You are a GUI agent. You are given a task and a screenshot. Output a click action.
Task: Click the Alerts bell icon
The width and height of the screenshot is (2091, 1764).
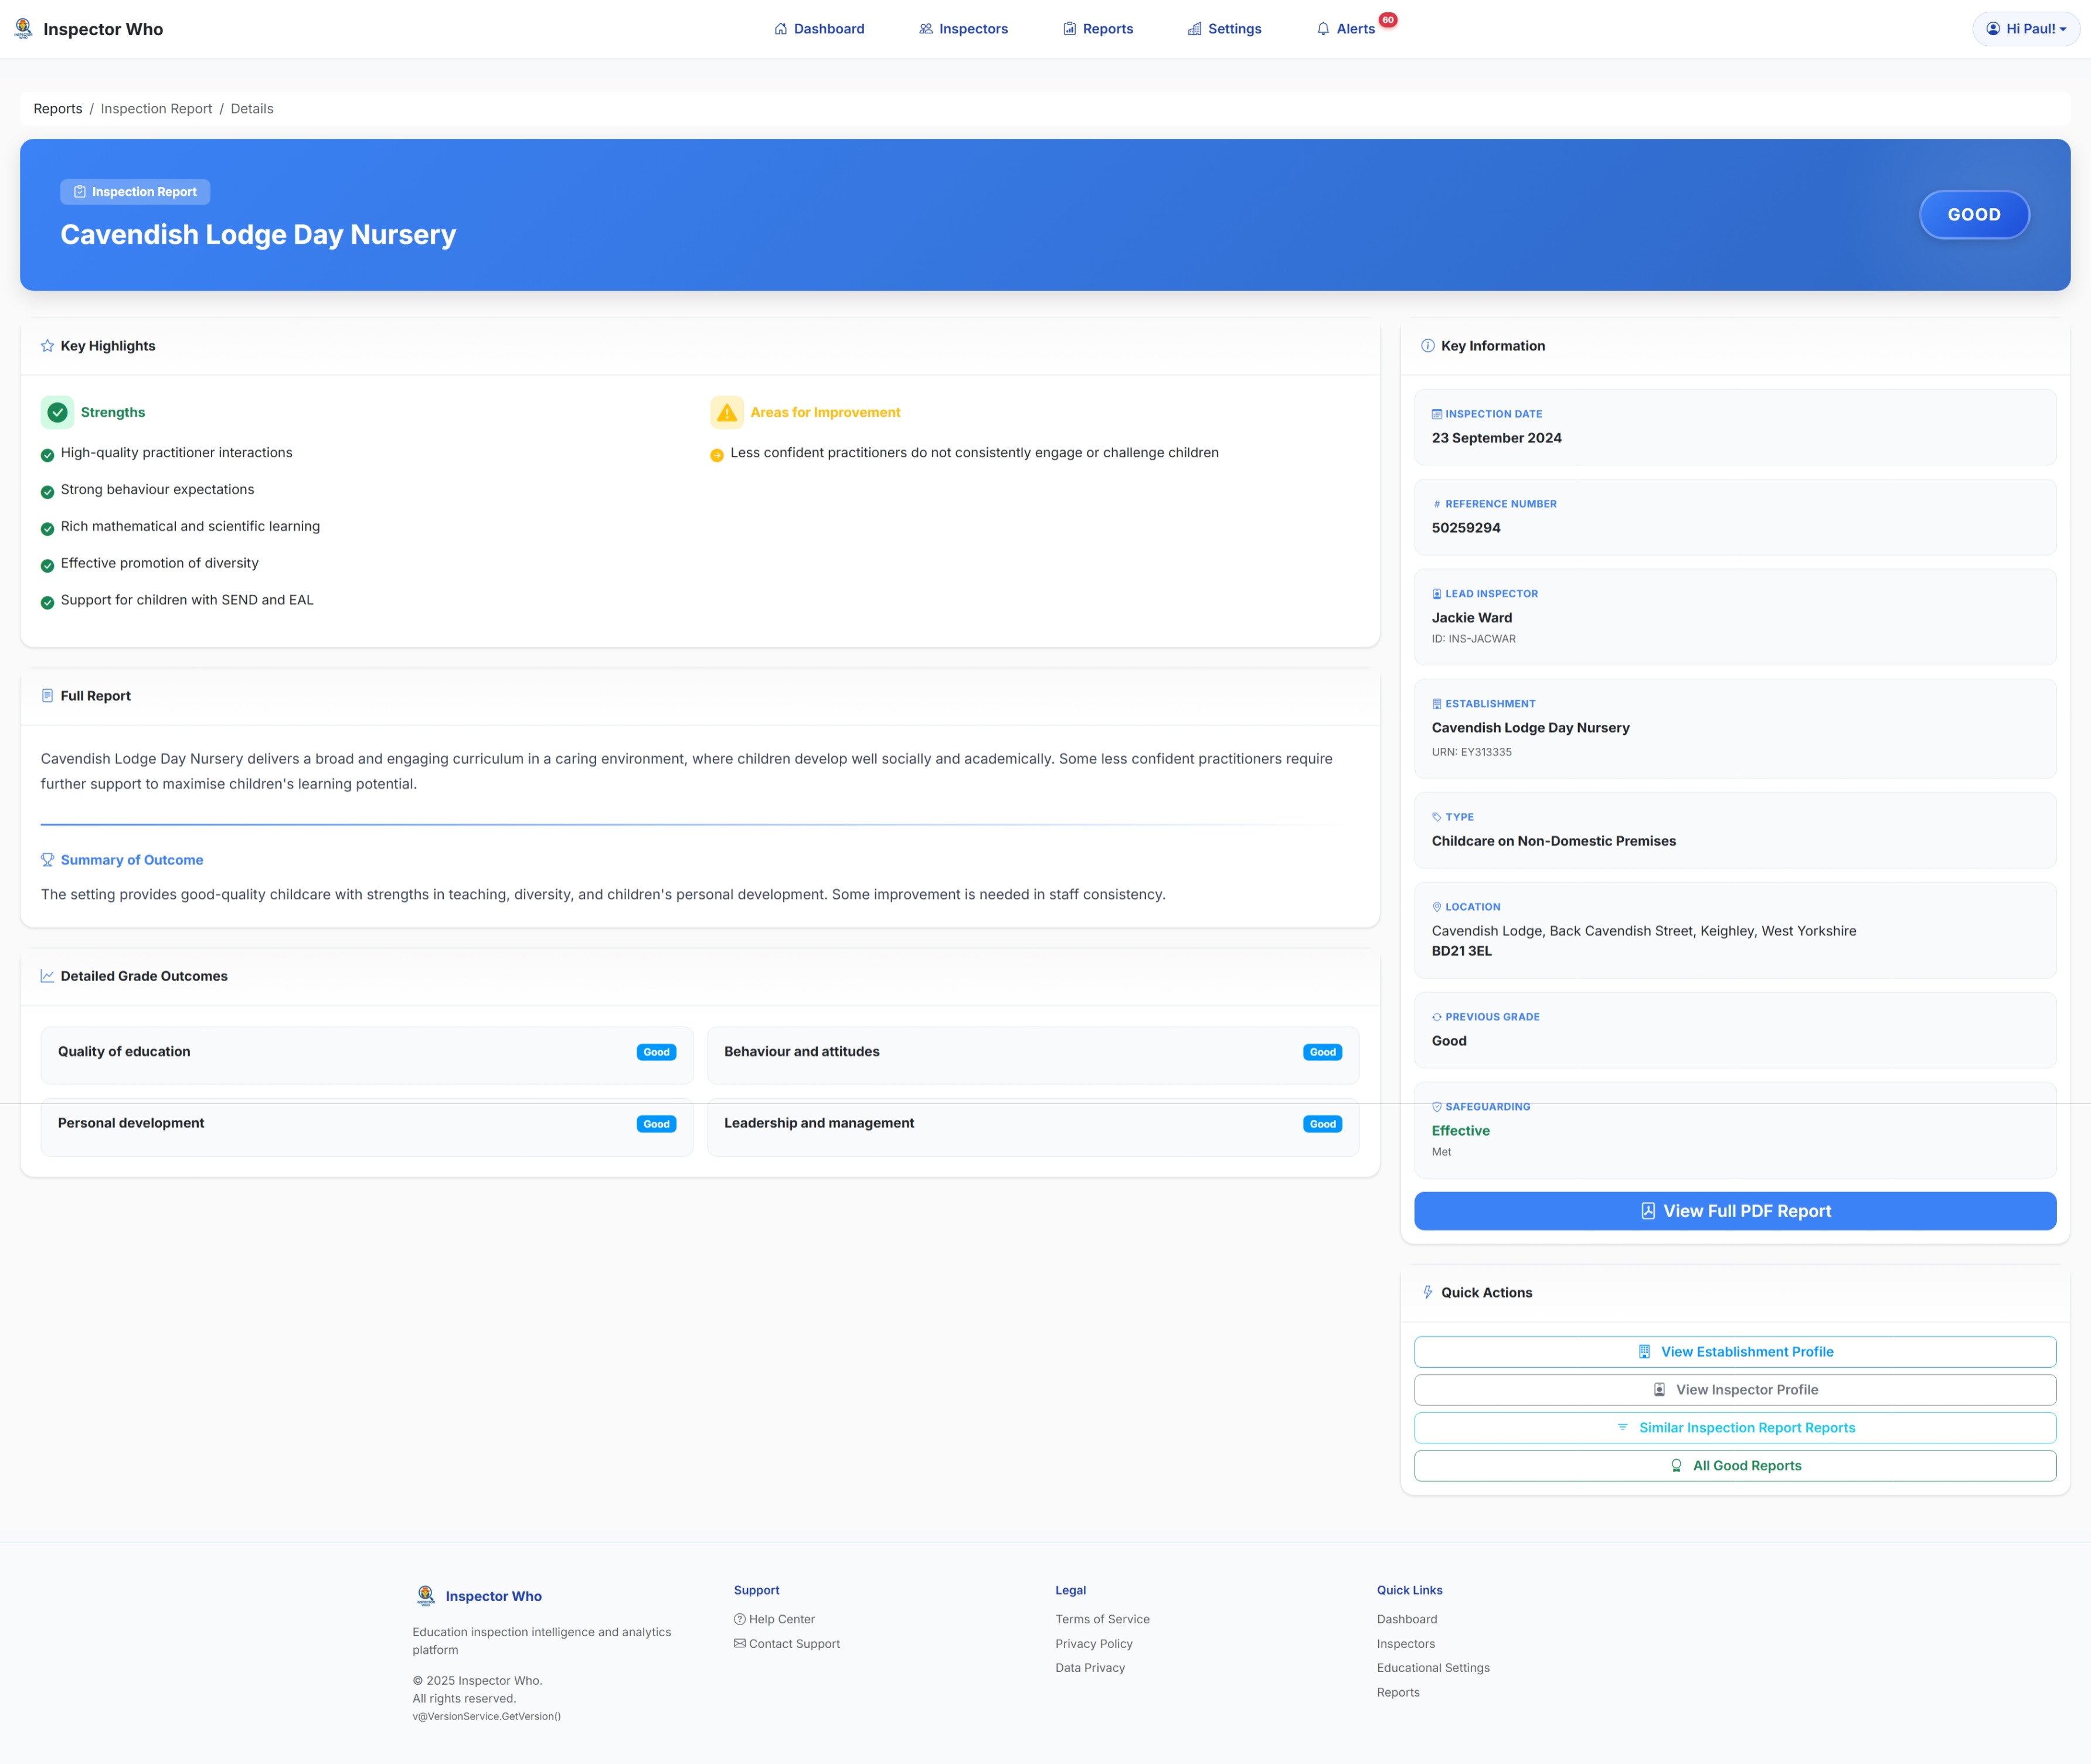(x=1323, y=29)
